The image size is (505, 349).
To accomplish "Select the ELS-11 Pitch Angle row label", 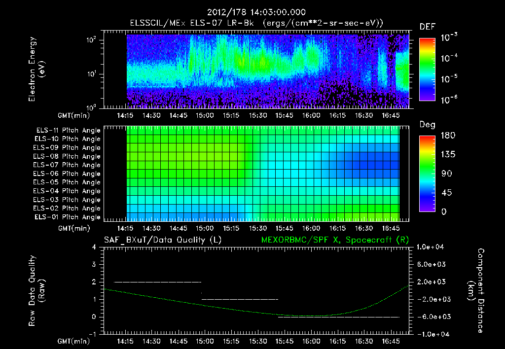I will click(68, 131).
